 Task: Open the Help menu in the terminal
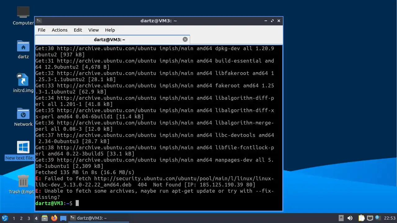[110, 30]
